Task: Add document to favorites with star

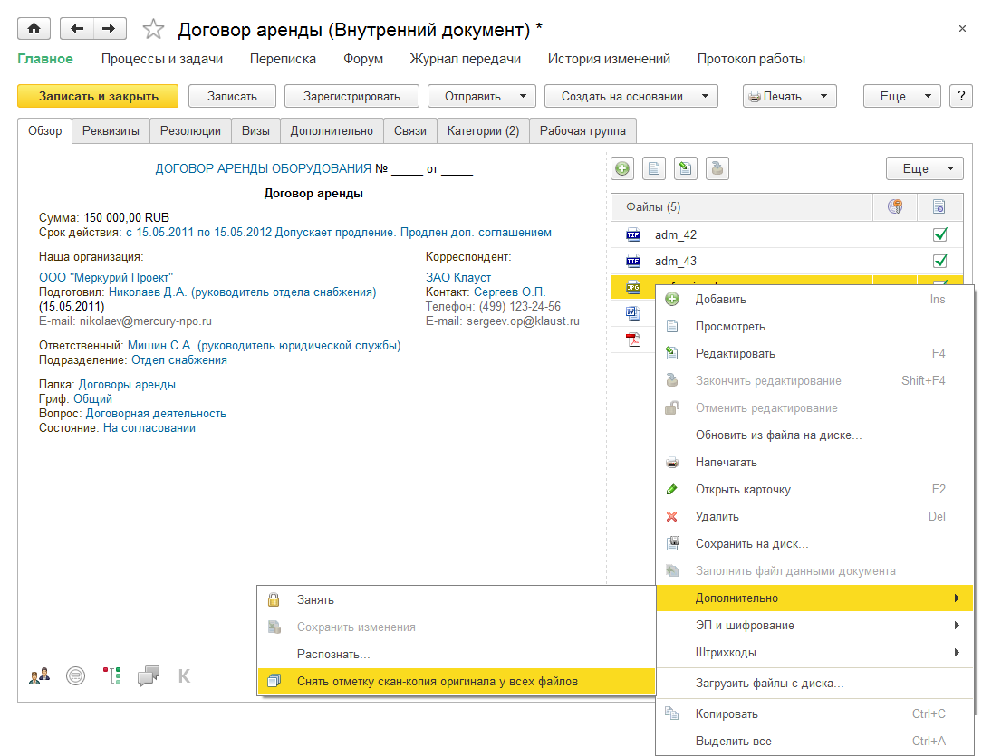Action: pos(153,29)
